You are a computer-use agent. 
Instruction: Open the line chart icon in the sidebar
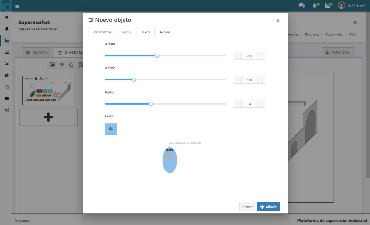(x=7, y=52)
